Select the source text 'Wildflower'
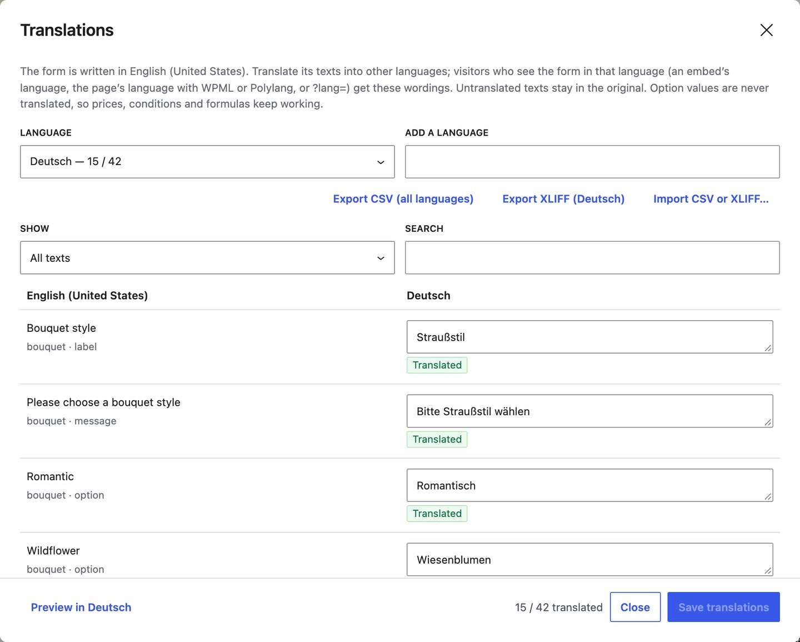 (53, 551)
